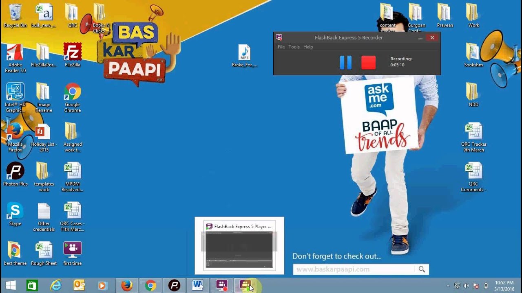
Task: Stop recording with the red button
Action: pos(368,63)
